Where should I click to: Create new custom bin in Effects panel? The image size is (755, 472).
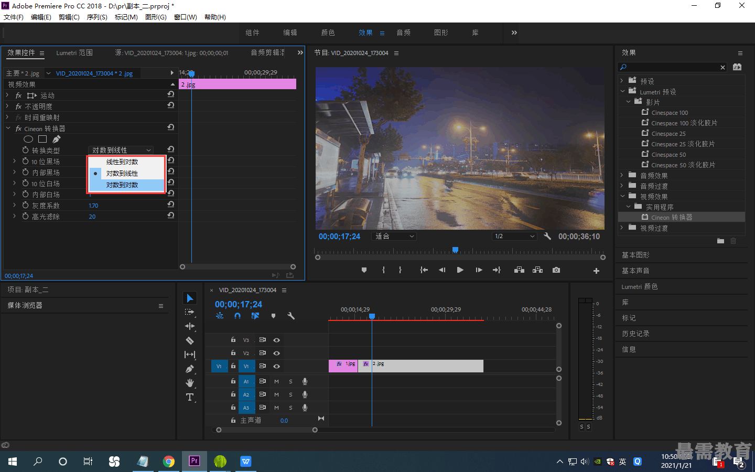[720, 241]
